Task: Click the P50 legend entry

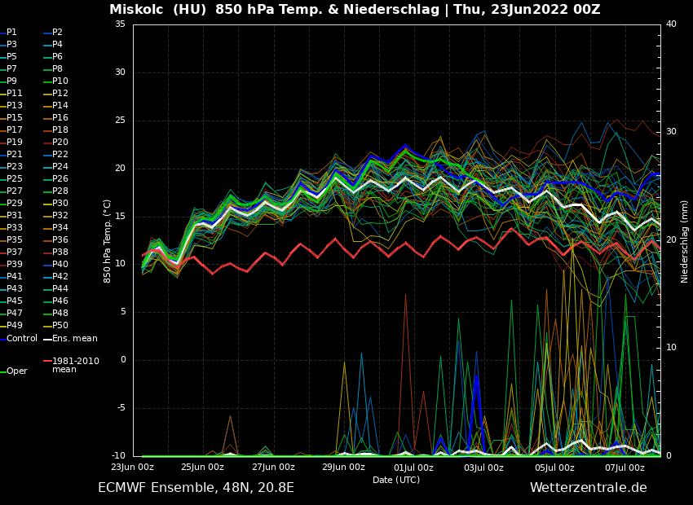Action: (60, 326)
